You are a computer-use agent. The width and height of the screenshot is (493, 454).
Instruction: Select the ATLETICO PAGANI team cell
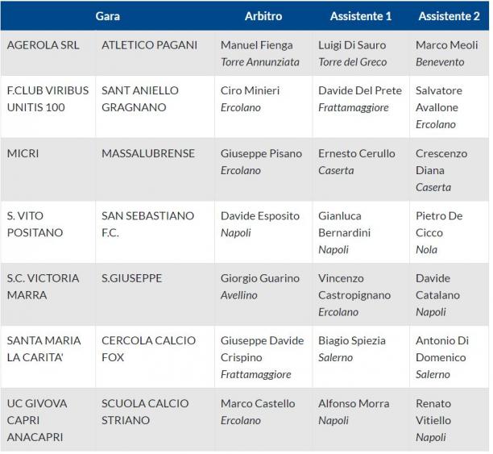(155, 53)
